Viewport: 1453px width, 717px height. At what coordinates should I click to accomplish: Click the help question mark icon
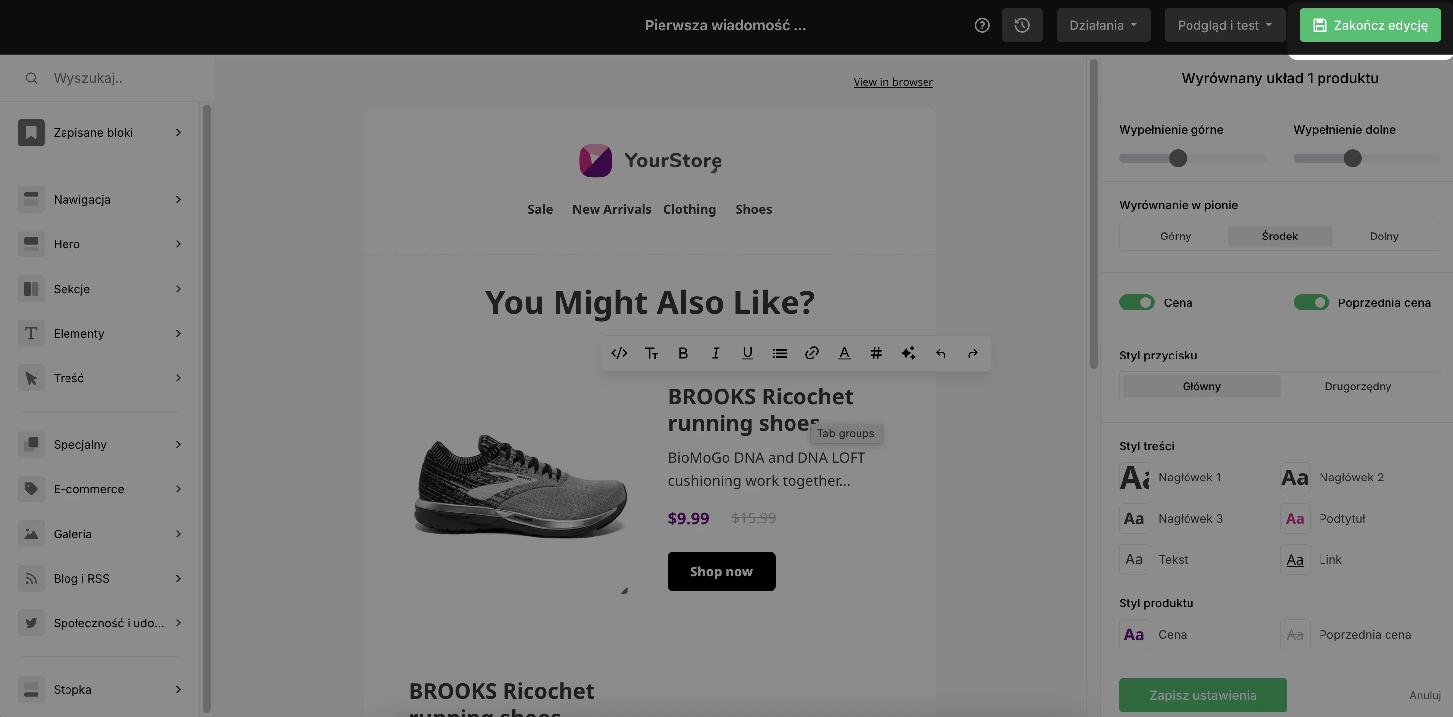982,25
